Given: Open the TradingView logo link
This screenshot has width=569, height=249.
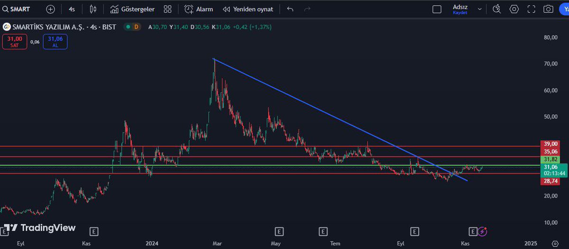Looking at the screenshot, I should pos(40,228).
